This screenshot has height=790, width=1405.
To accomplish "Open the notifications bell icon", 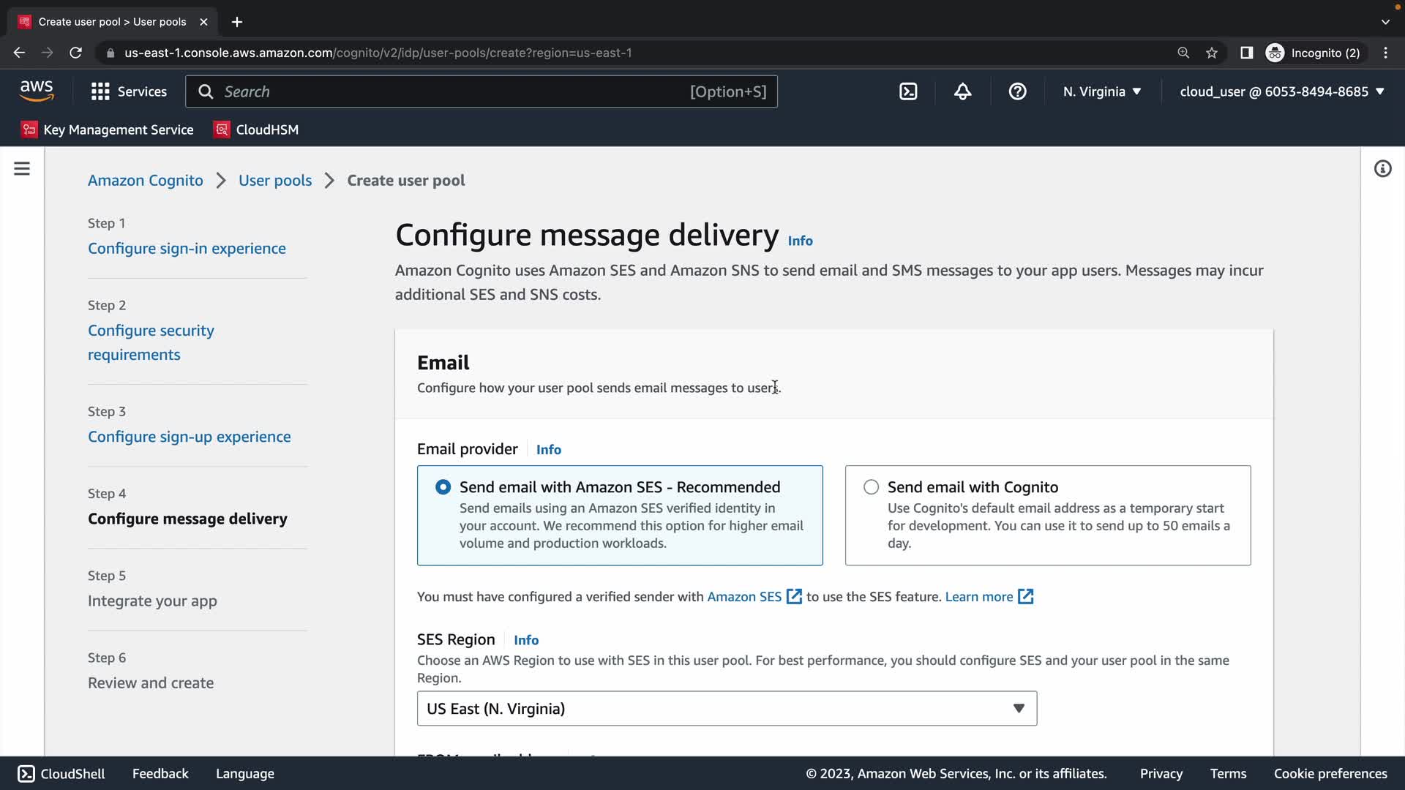I will [963, 91].
